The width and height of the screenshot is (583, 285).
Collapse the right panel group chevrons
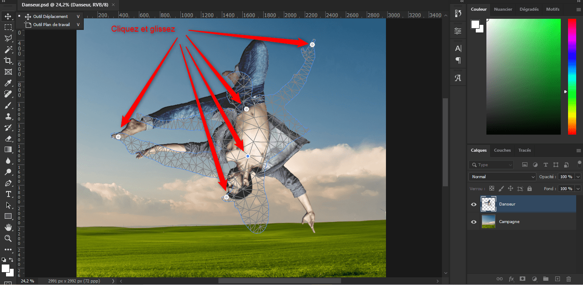coord(579,2)
